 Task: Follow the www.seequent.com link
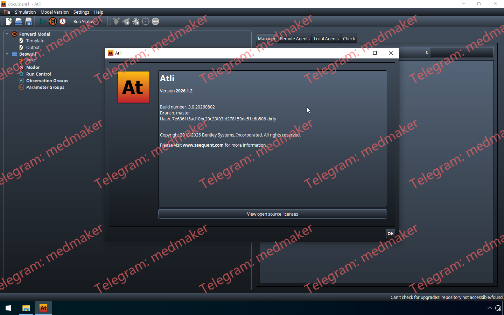(203, 145)
